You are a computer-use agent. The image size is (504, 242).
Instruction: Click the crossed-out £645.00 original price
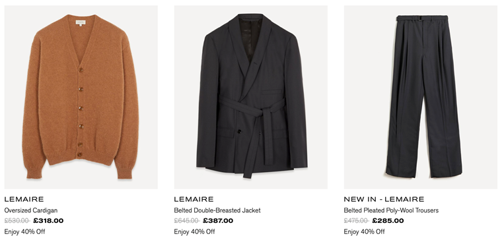[x=187, y=221]
